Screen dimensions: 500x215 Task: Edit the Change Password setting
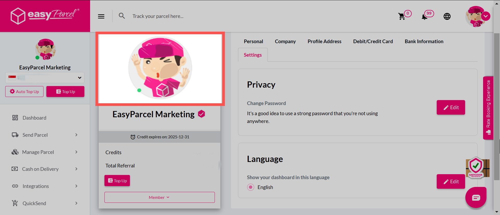pos(451,107)
